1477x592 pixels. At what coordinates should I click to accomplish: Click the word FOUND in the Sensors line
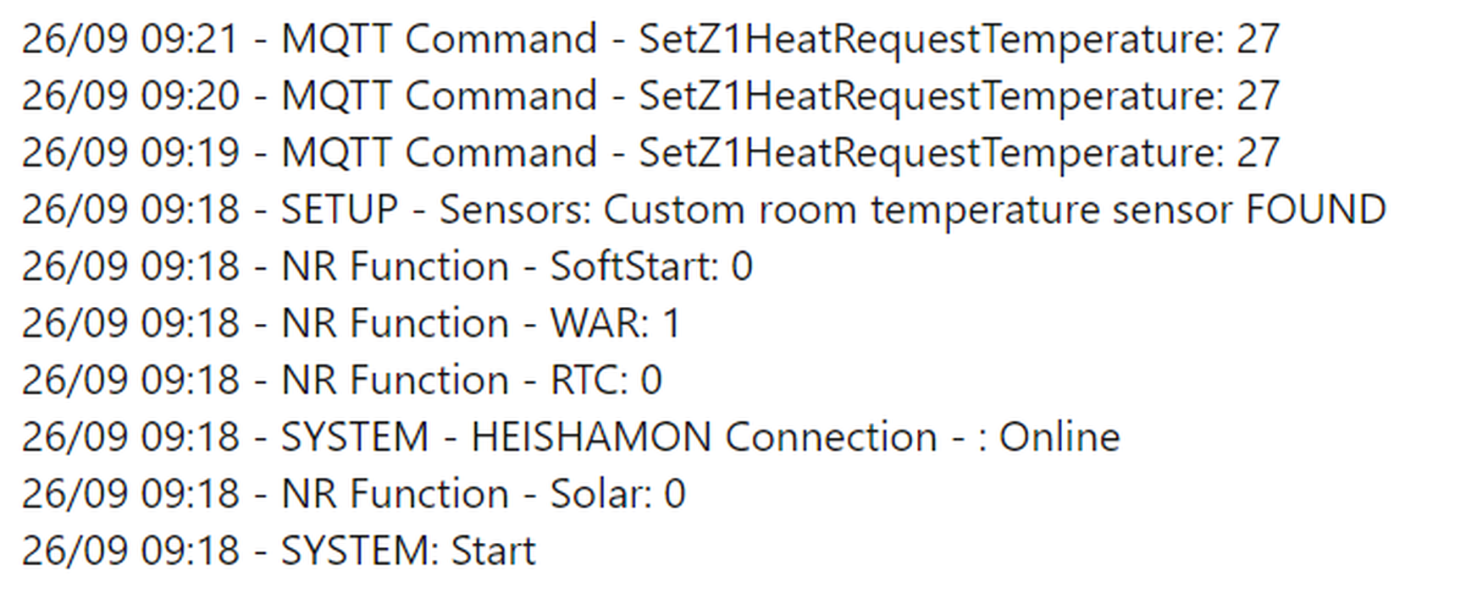(x=1315, y=210)
